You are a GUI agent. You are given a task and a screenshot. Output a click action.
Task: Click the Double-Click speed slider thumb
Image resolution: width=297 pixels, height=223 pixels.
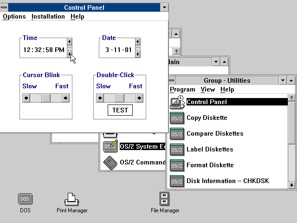pyautogui.click(x=120, y=98)
